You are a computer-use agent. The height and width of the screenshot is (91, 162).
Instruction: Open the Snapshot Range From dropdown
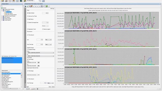point(40,53)
